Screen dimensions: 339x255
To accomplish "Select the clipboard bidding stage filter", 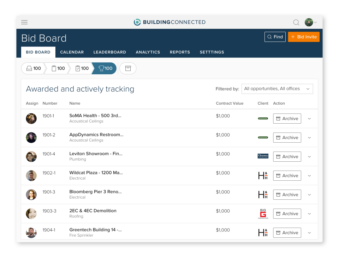I will tap(57, 68).
